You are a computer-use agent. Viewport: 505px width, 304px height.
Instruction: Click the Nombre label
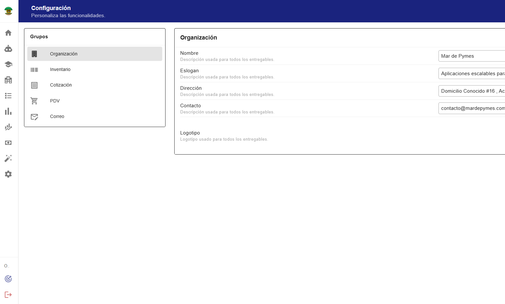[189, 53]
